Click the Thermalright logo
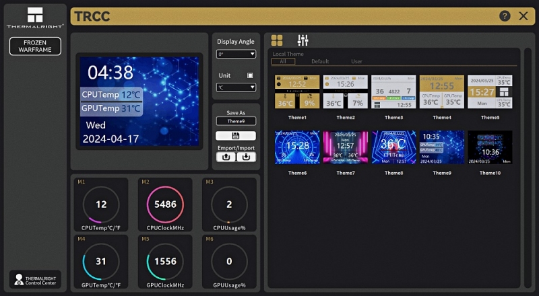This screenshot has width=539, height=296. pos(35,15)
